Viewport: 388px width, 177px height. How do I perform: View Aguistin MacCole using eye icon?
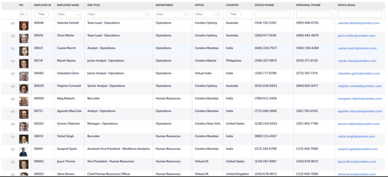(x=13, y=112)
